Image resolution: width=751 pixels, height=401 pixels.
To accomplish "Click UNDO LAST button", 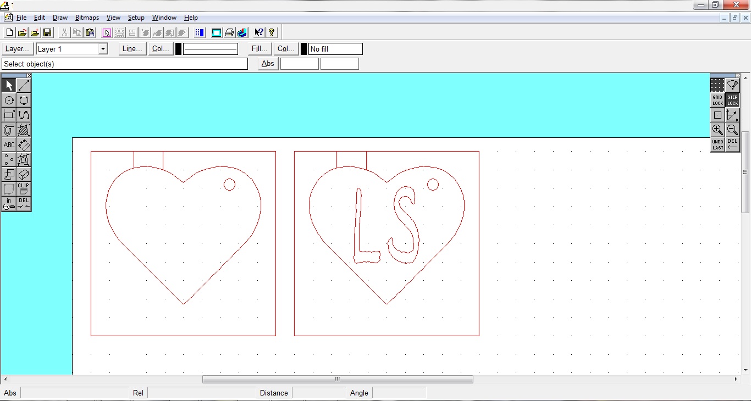I will [x=717, y=144].
